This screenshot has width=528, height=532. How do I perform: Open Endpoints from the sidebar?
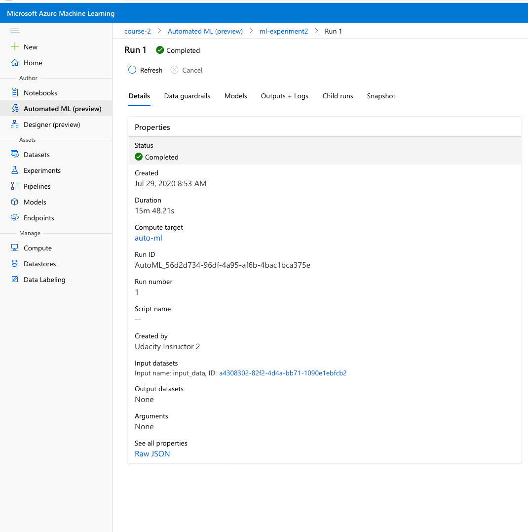pos(38,218)
